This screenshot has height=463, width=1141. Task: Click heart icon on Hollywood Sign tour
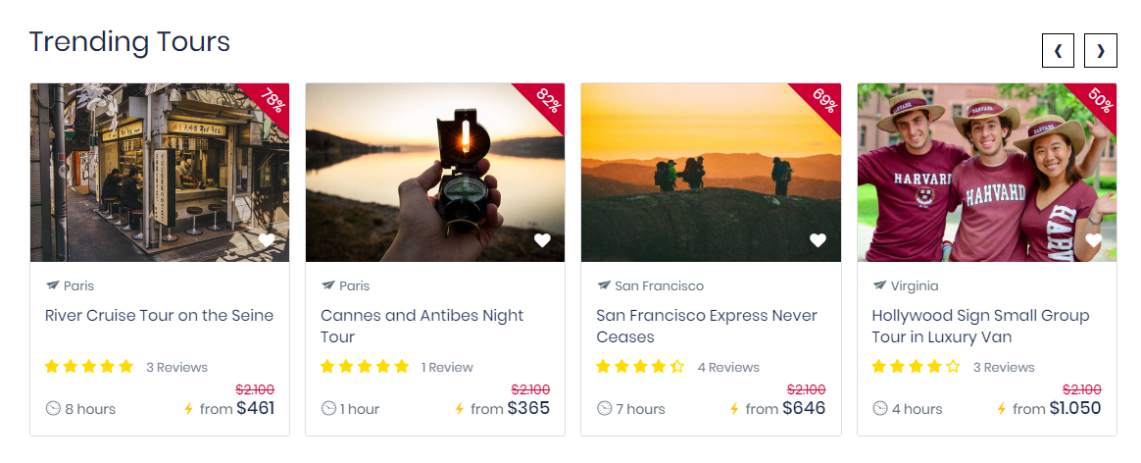[x=1094, y=240]
